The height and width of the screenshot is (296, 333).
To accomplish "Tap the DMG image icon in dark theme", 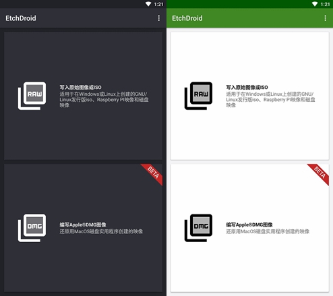I will pos(32,228).
